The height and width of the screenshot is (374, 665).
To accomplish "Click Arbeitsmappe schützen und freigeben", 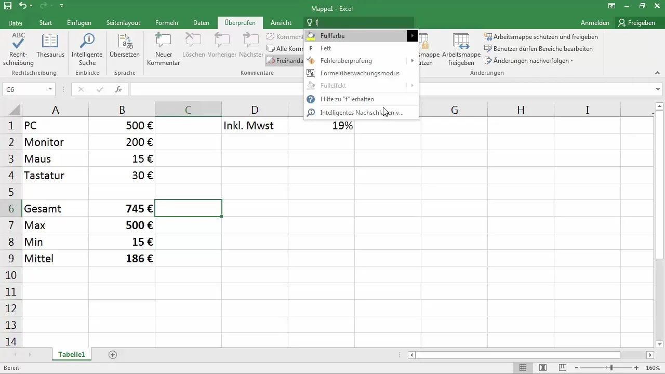I will [541, 37].
